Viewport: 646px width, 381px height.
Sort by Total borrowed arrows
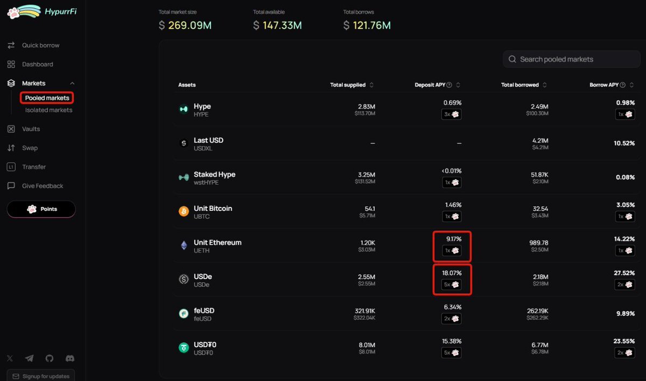(x=545, y=85)
